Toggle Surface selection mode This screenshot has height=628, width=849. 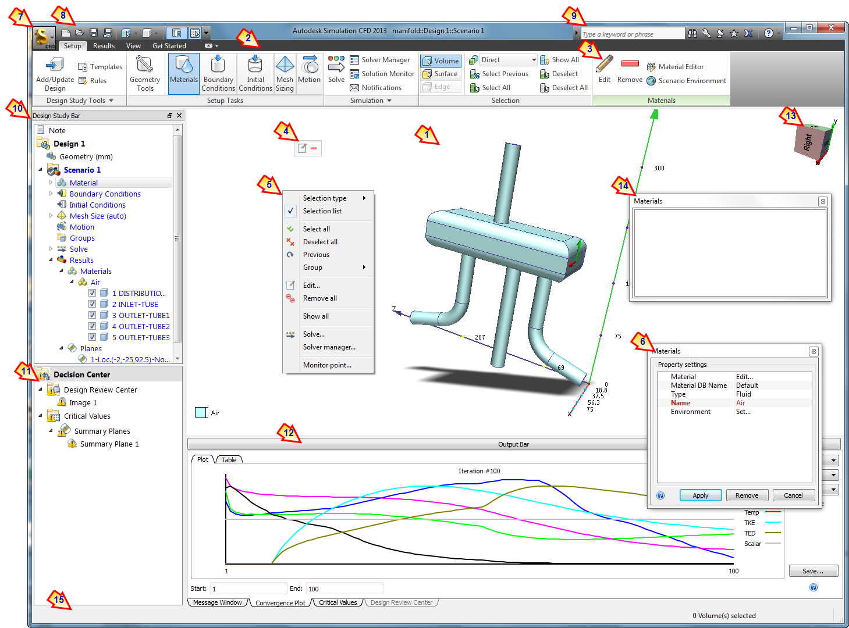pyautogui.click(x=441, y=74)
